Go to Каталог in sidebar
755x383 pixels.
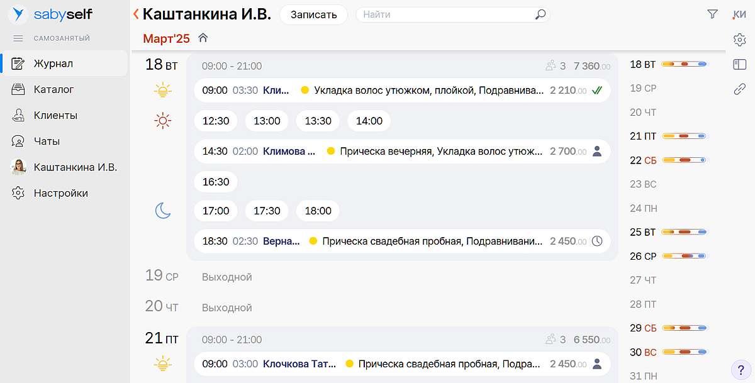click(53, 89)
